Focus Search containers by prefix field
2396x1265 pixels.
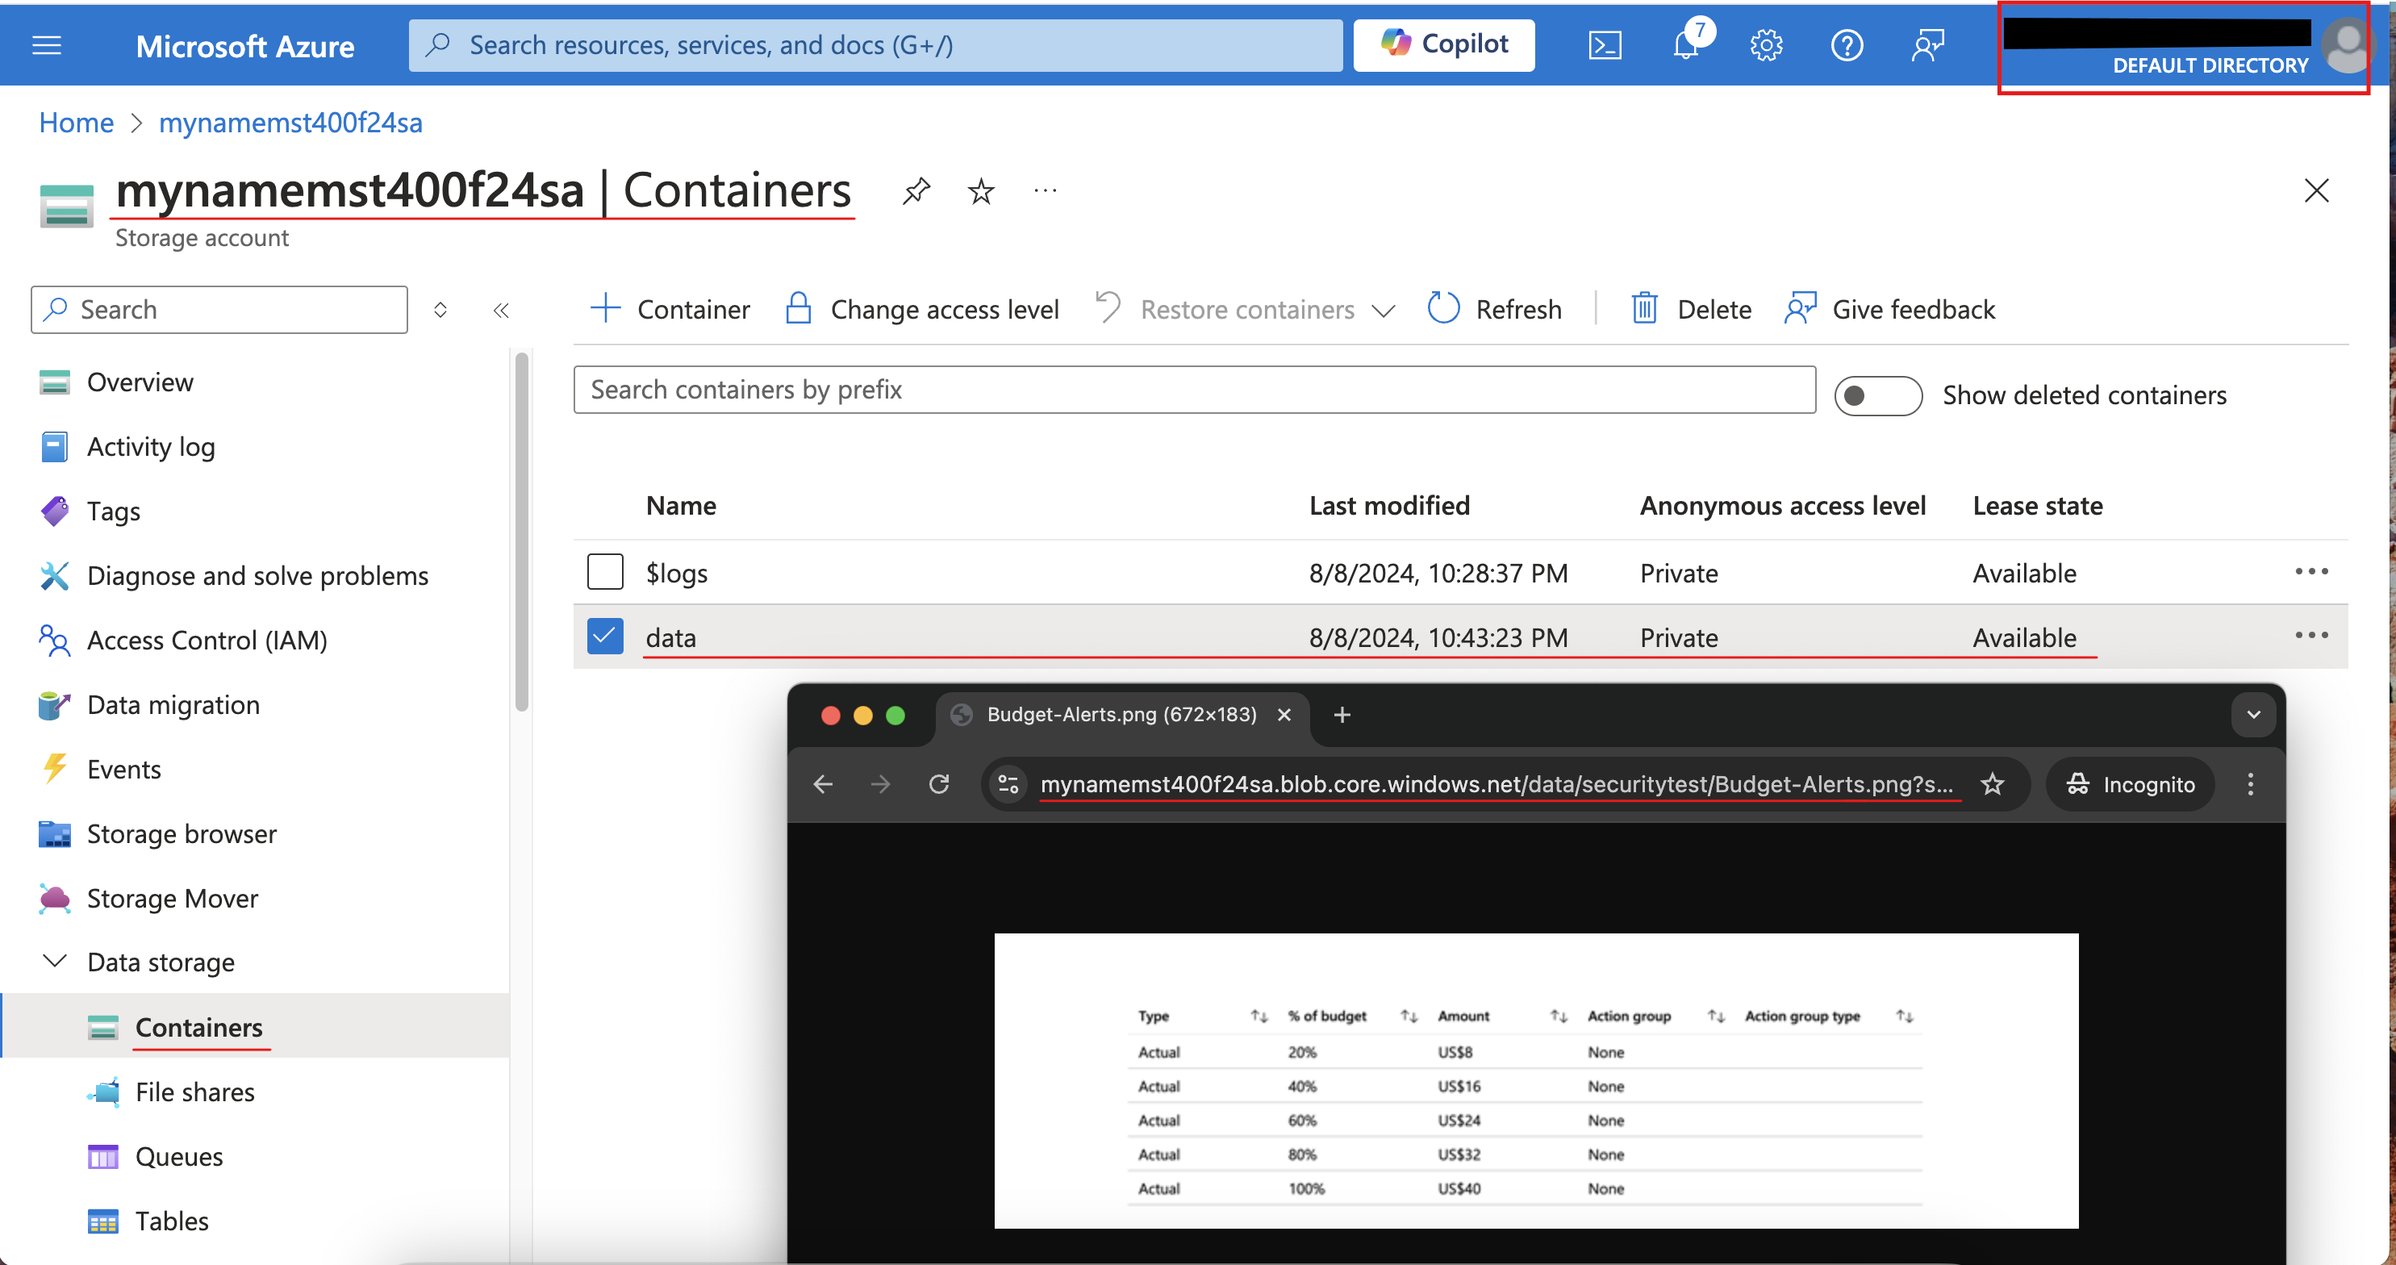(x=1194, y=390)
